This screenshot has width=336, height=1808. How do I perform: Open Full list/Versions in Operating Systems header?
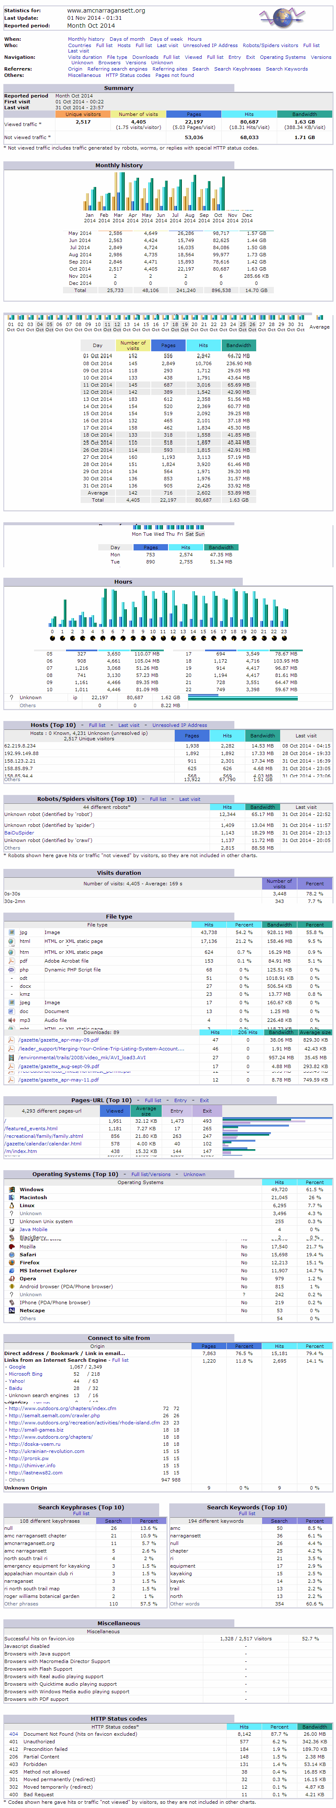(x=151, y=1174)
